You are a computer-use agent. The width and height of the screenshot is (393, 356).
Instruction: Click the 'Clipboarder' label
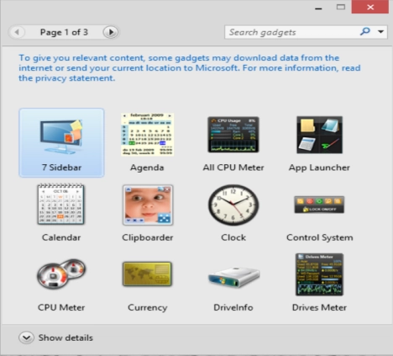coord(148,238)
